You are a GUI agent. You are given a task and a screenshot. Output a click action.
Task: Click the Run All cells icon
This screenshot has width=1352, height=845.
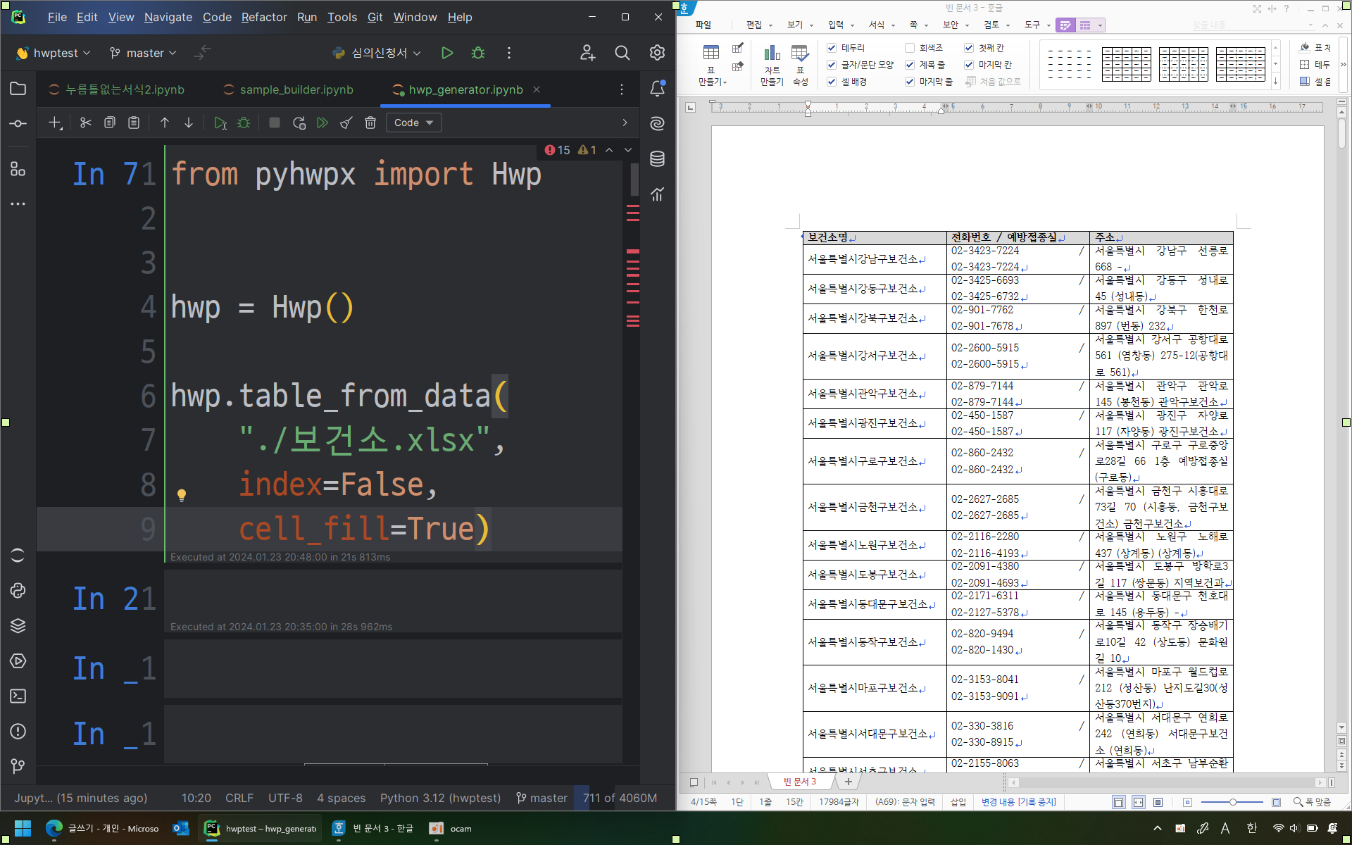(322, 123)
